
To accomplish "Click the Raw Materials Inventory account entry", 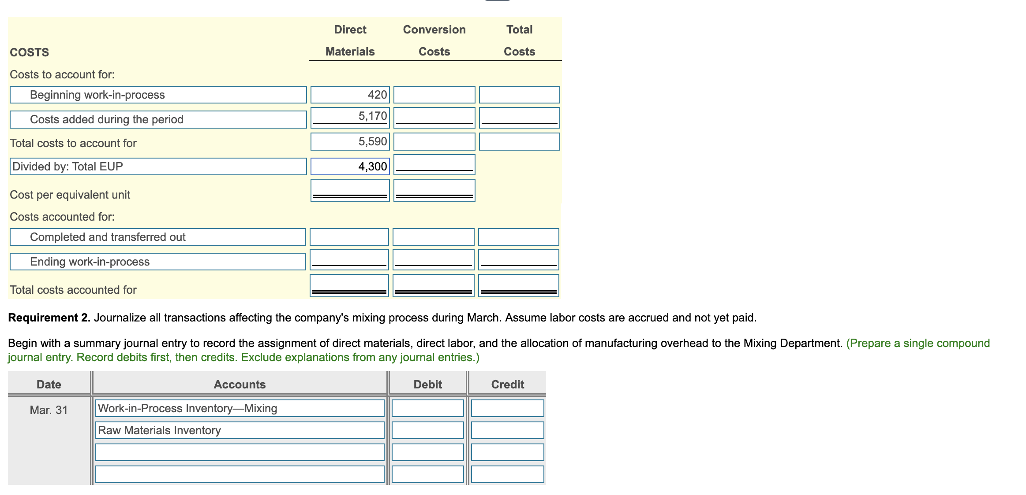I will coord(240,430).
